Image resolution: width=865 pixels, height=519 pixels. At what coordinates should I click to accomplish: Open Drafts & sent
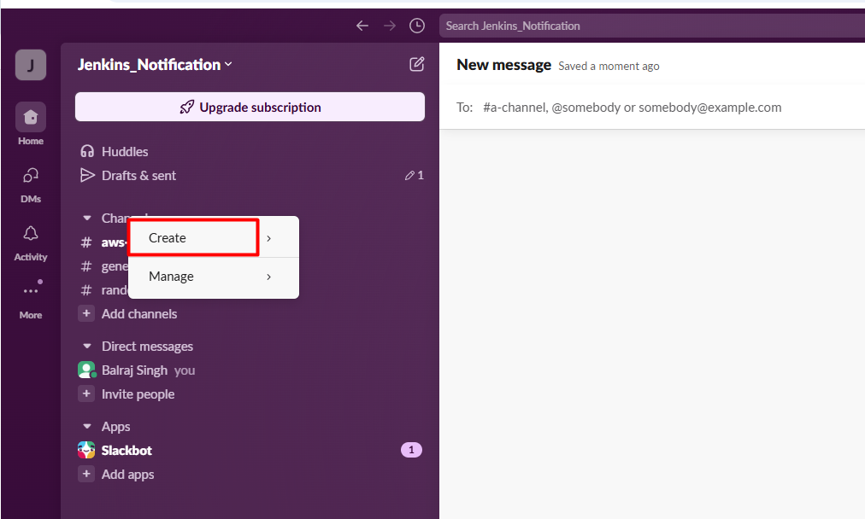coord(139,176)
